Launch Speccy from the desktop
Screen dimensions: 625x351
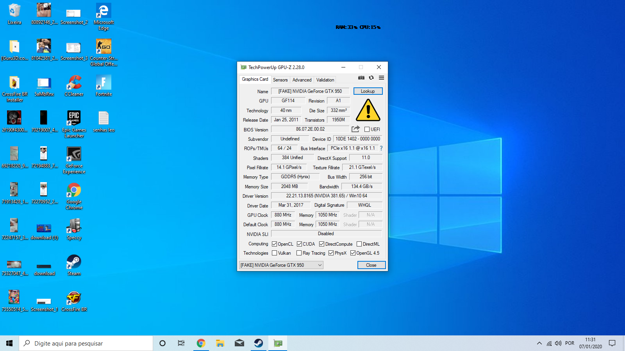(74, 229)
